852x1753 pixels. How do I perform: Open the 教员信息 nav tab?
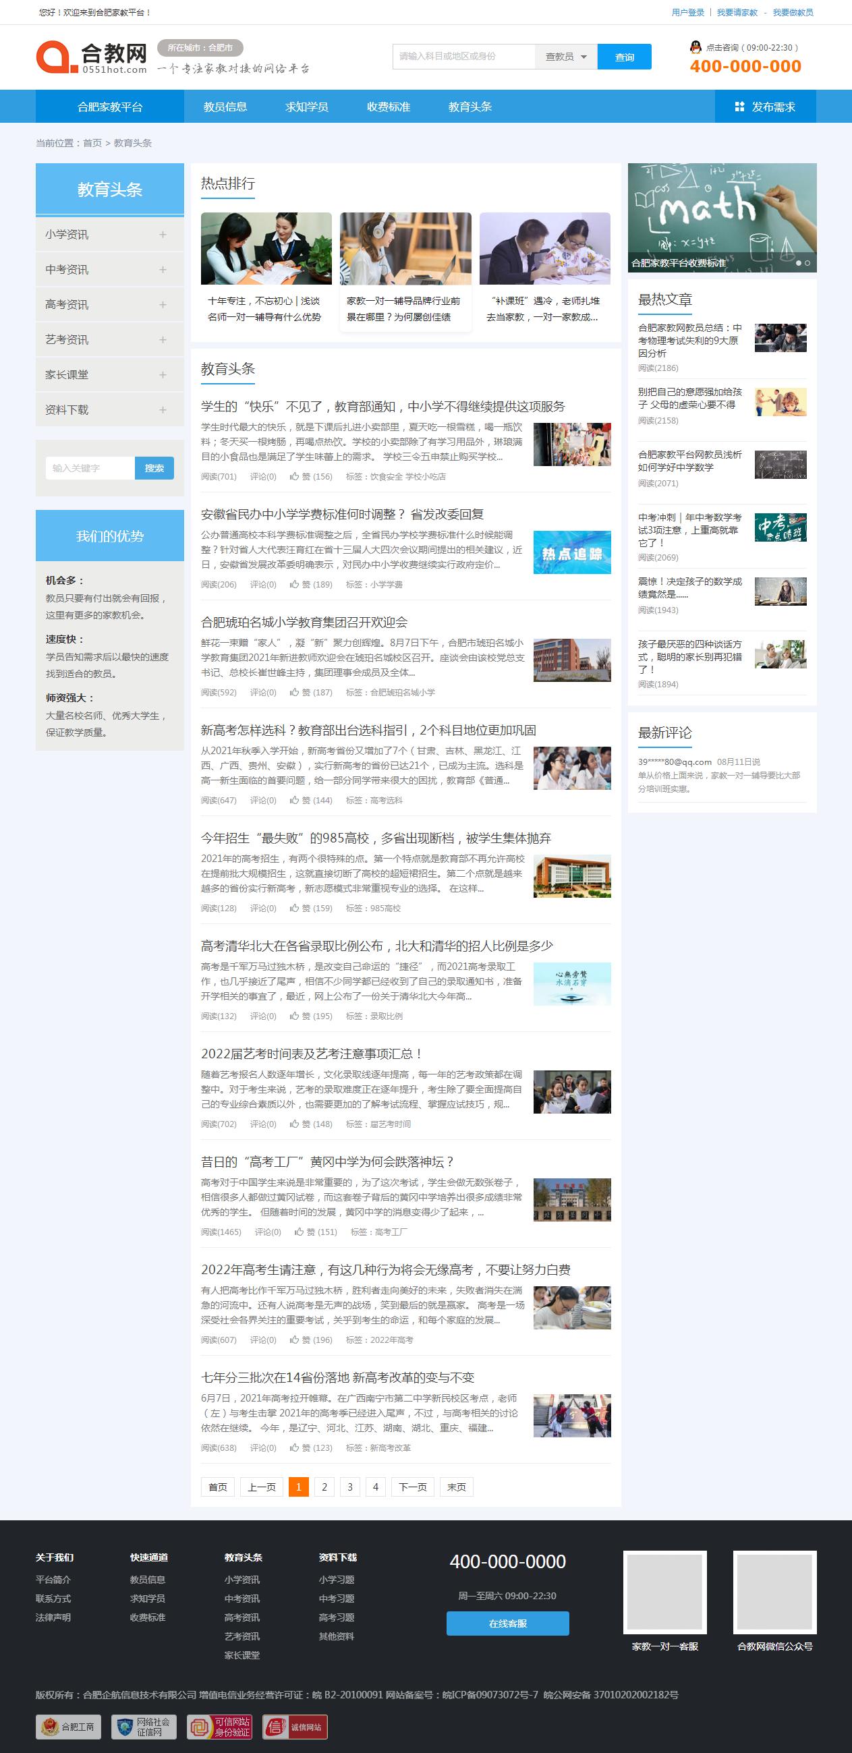[x=225, y=107]
